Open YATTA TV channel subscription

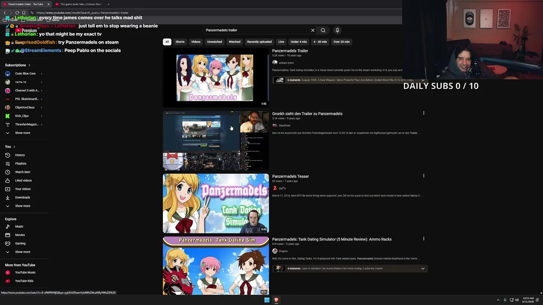point(21,82)
